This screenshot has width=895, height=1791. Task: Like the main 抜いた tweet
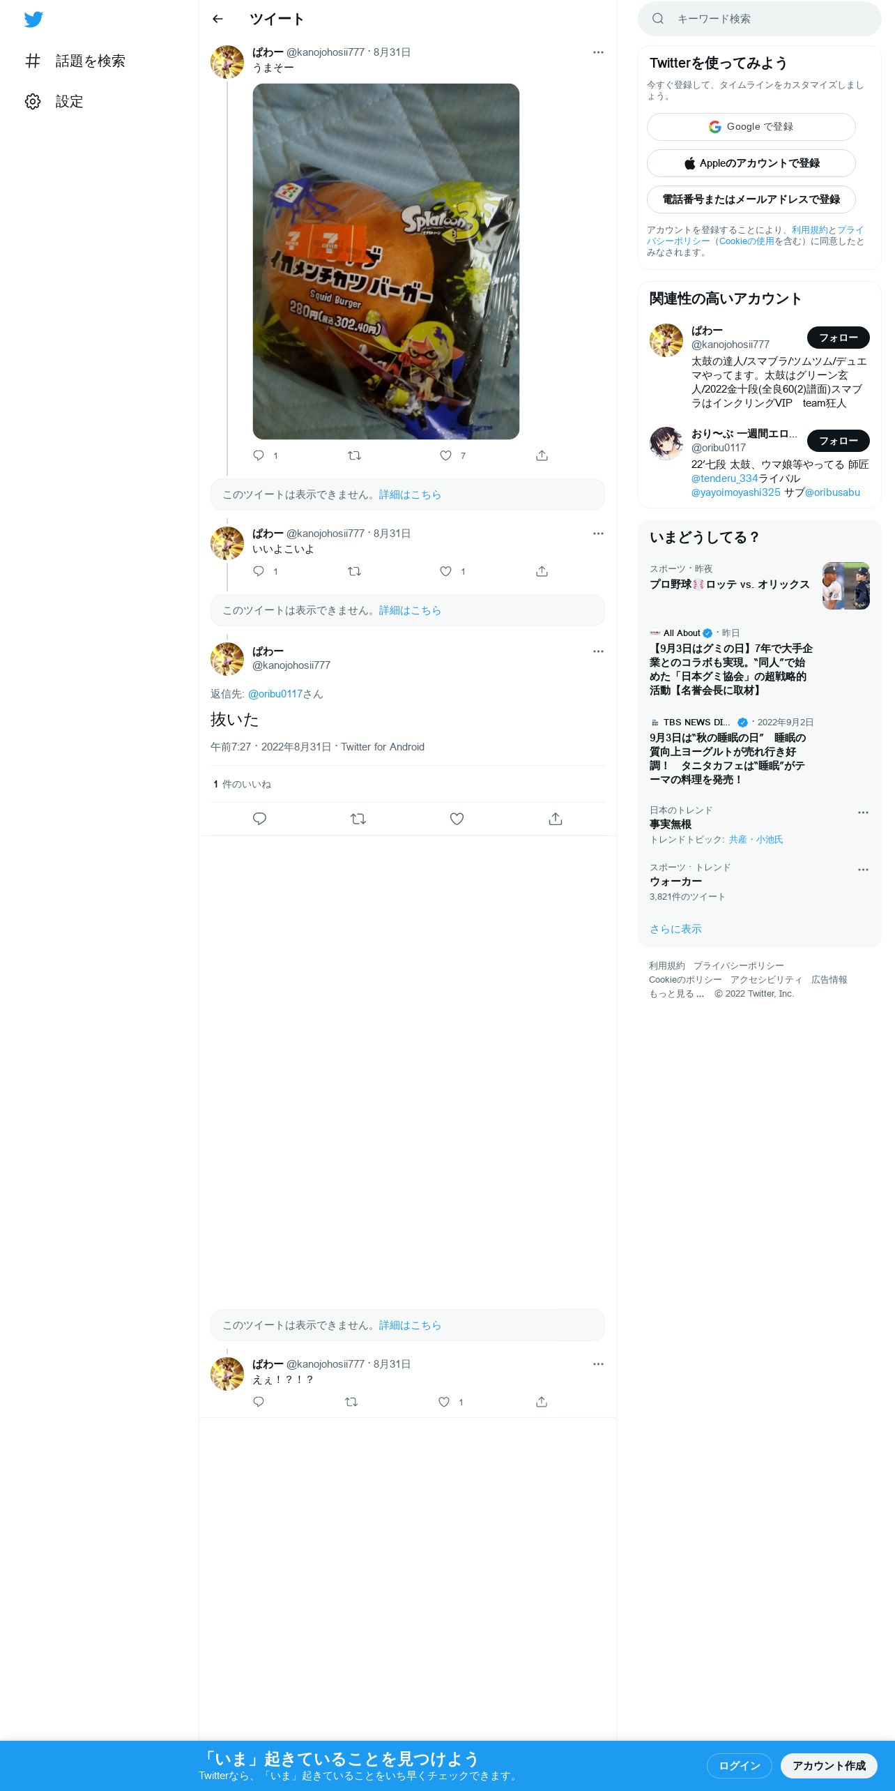tap(457, 819)
